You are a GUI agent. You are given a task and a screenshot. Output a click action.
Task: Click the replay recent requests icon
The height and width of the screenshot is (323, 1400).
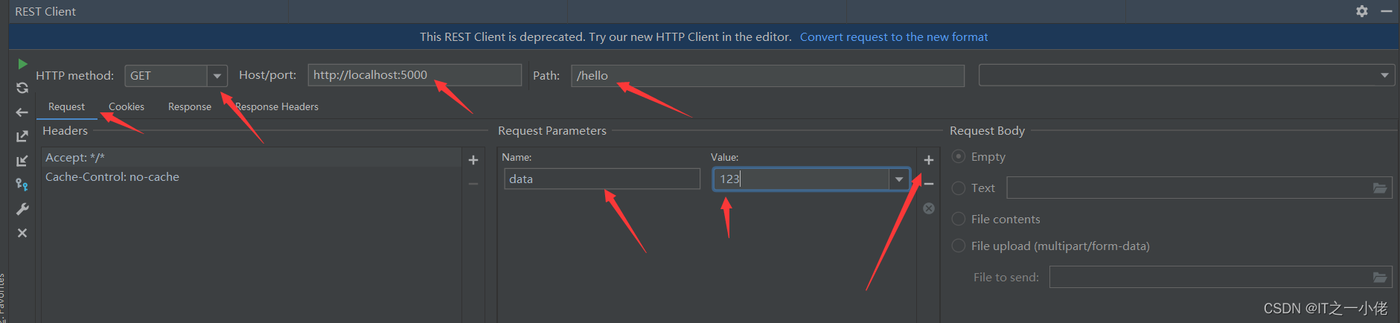[x=22, y=88]
